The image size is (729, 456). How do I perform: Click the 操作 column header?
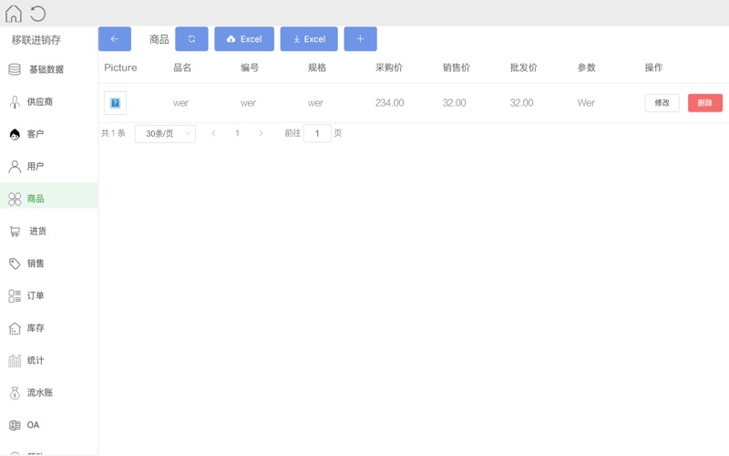[653, 67]
